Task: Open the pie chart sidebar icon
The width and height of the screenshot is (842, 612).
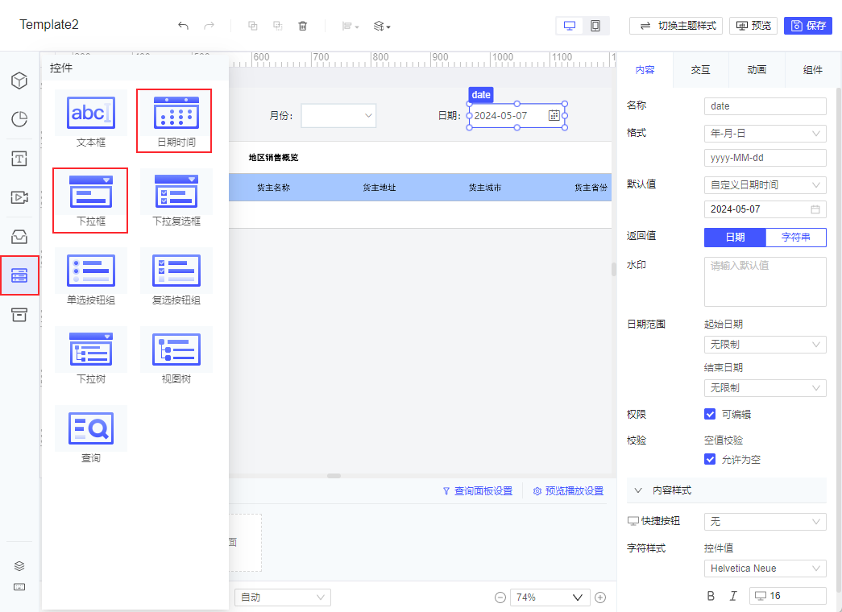Action: click(x=19, y=119)
